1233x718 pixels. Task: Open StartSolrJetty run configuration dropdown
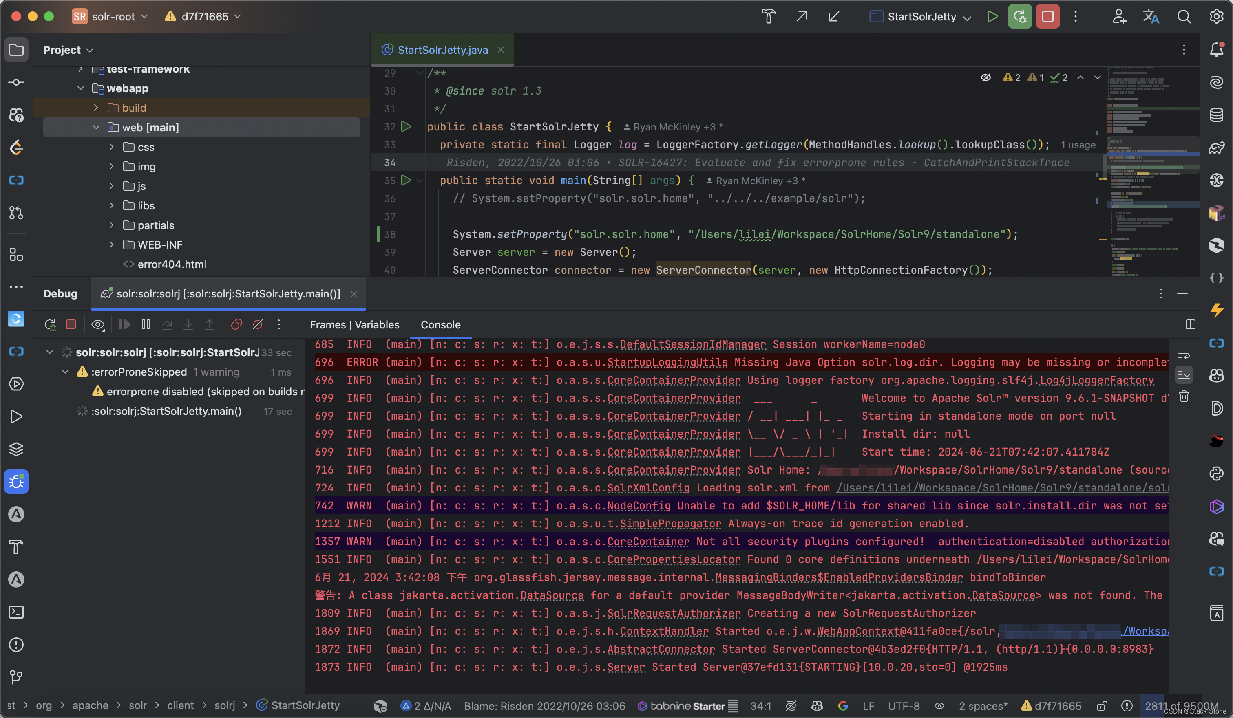(x=921, y=17)
